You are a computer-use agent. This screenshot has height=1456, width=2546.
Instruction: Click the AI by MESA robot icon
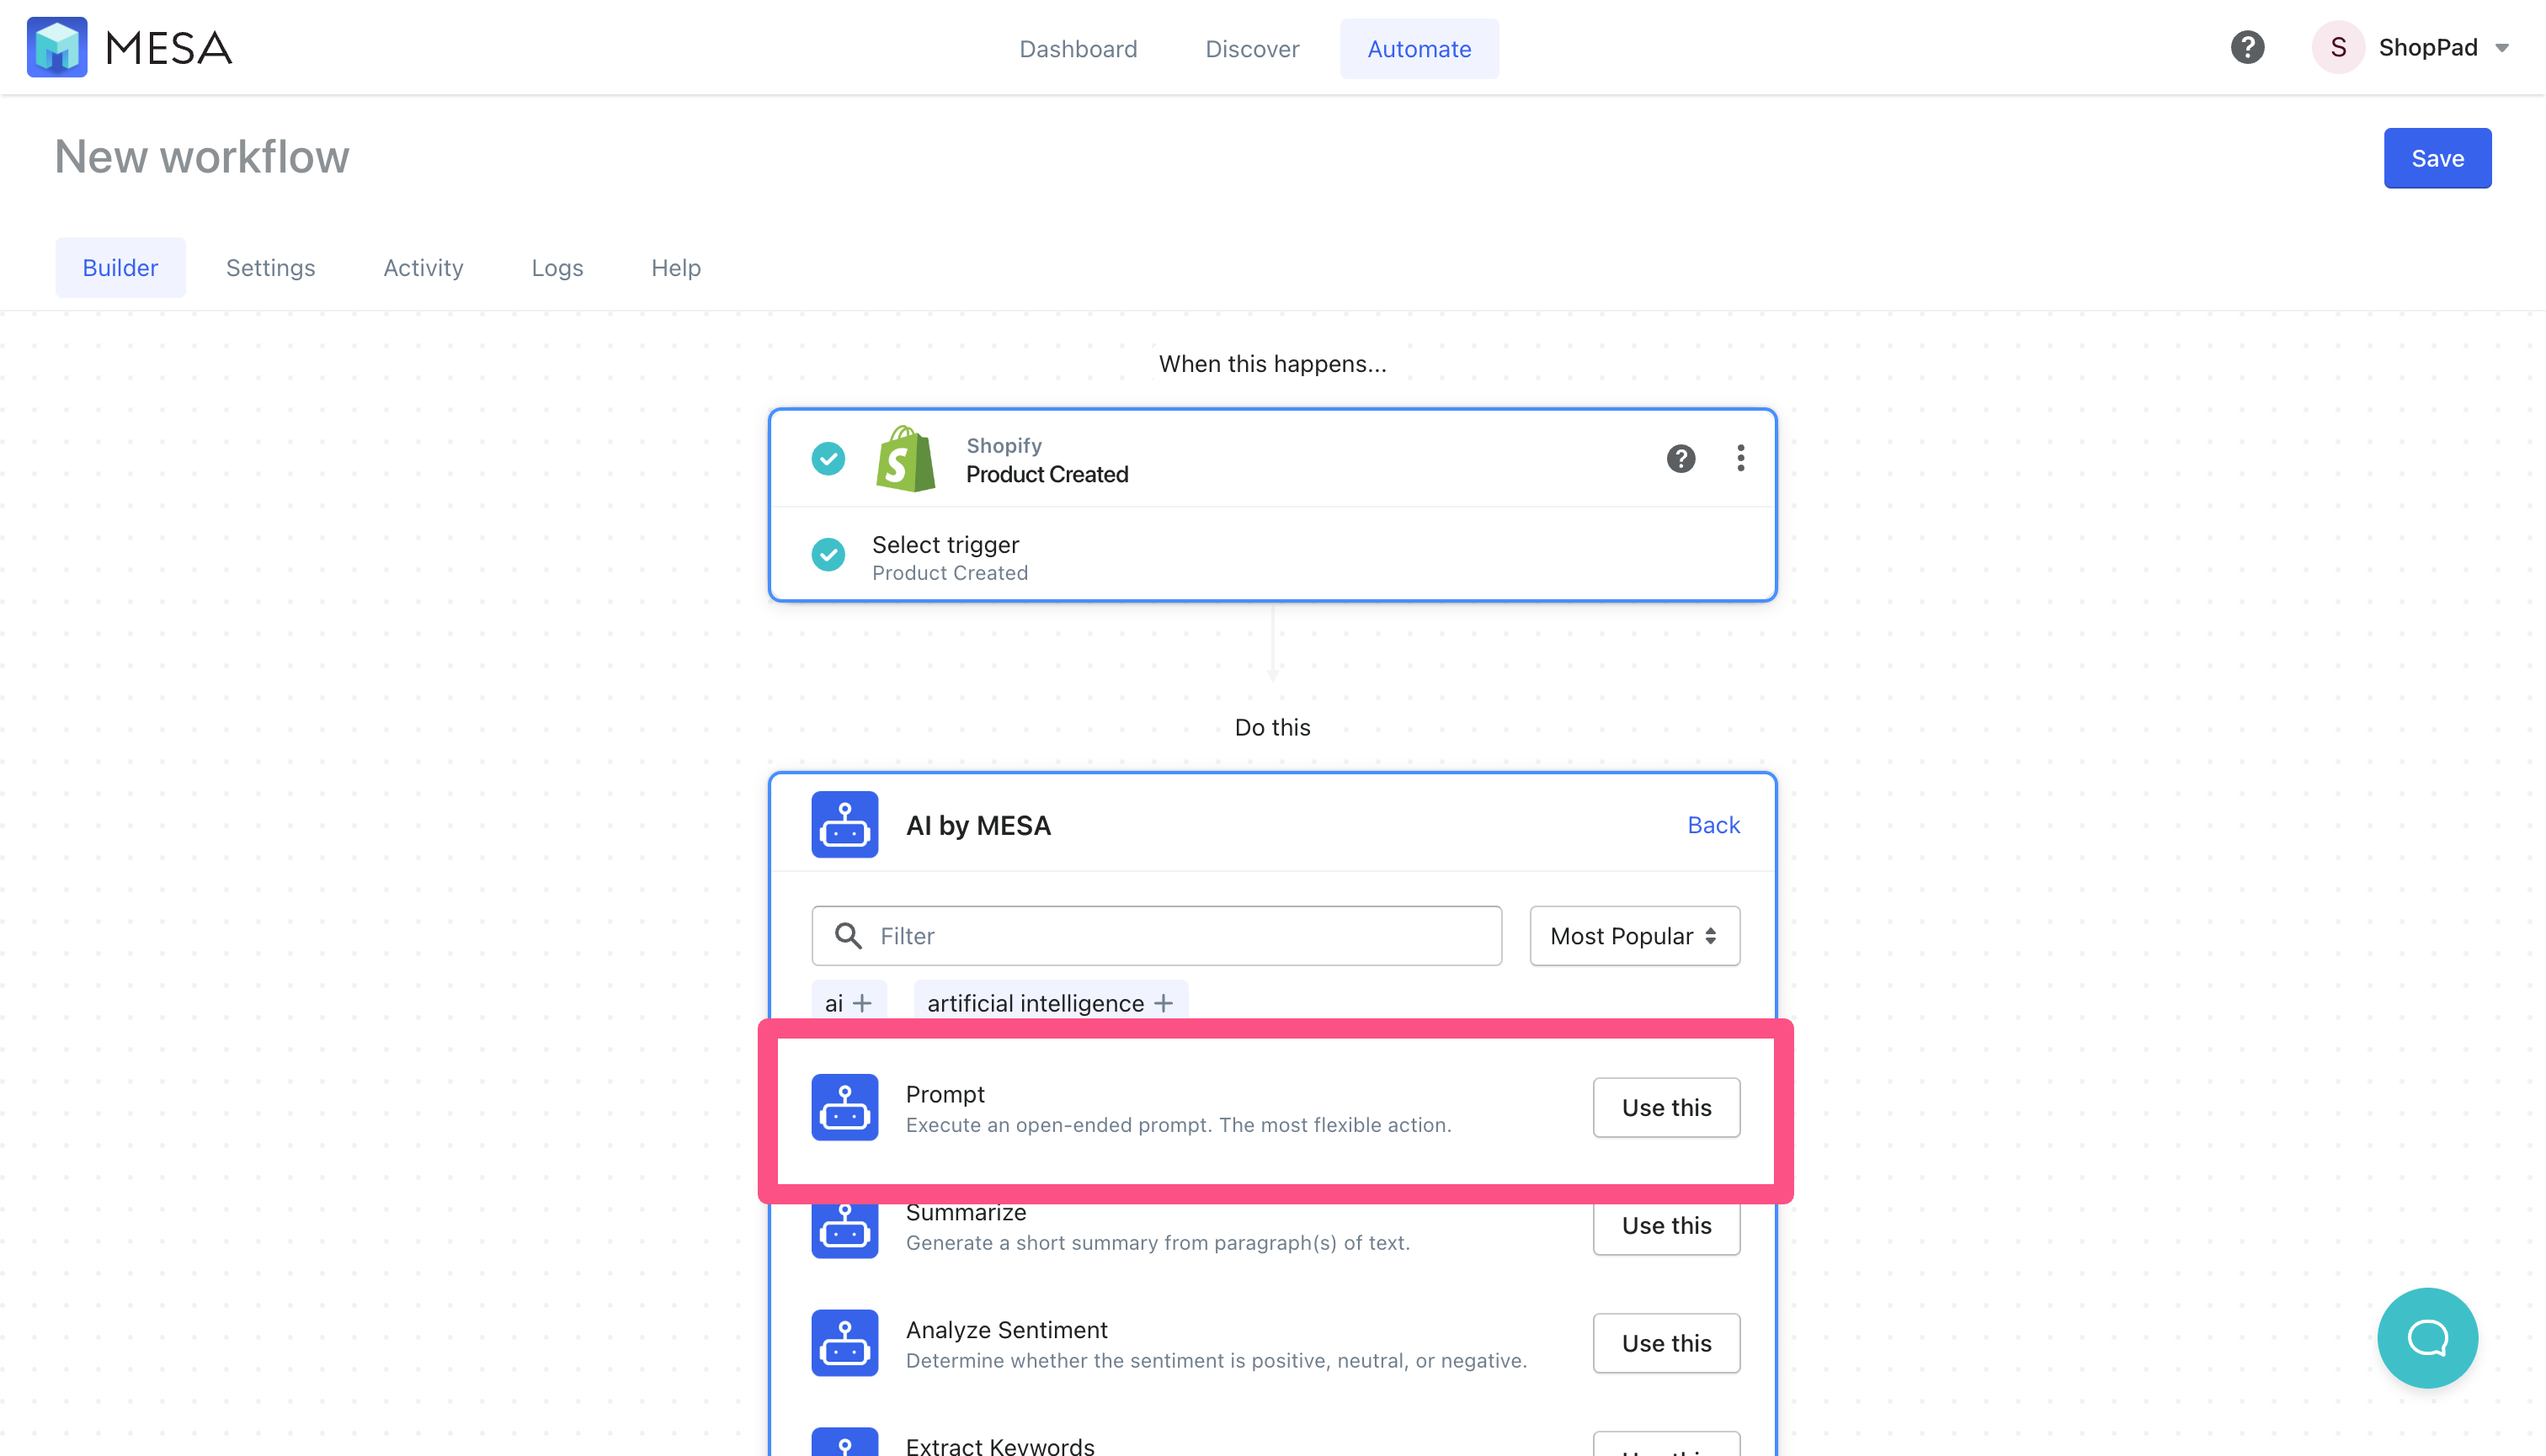pyautogui.click(x=844, y=825)
